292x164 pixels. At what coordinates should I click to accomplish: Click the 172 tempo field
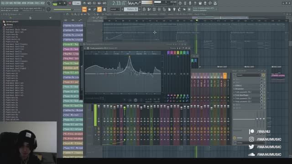[77, 3]
